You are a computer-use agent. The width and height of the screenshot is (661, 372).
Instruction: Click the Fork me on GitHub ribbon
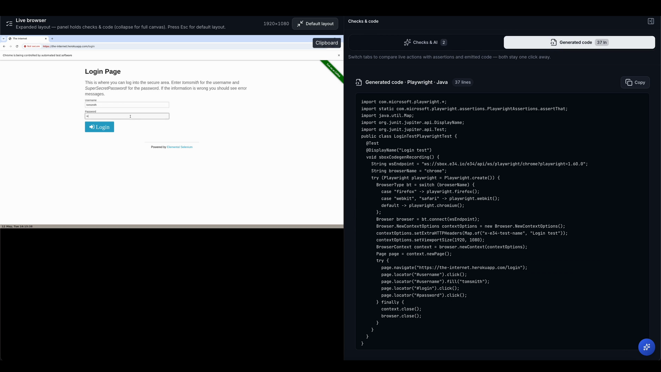(x=333, y=71)
